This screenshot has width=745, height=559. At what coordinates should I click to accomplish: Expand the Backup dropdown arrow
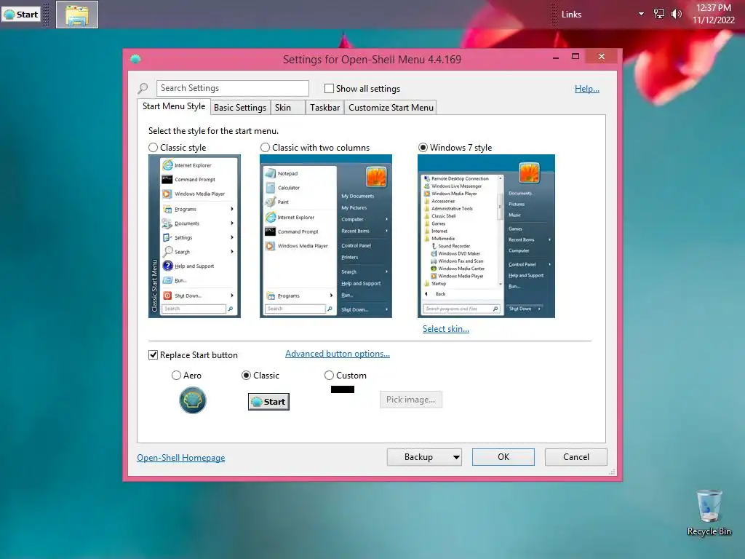(456, 457)
